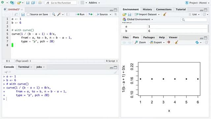Switch to the Terminal tab
This screenshot has height=119, width=211.
pyautogui.click(x=24, y=67)
